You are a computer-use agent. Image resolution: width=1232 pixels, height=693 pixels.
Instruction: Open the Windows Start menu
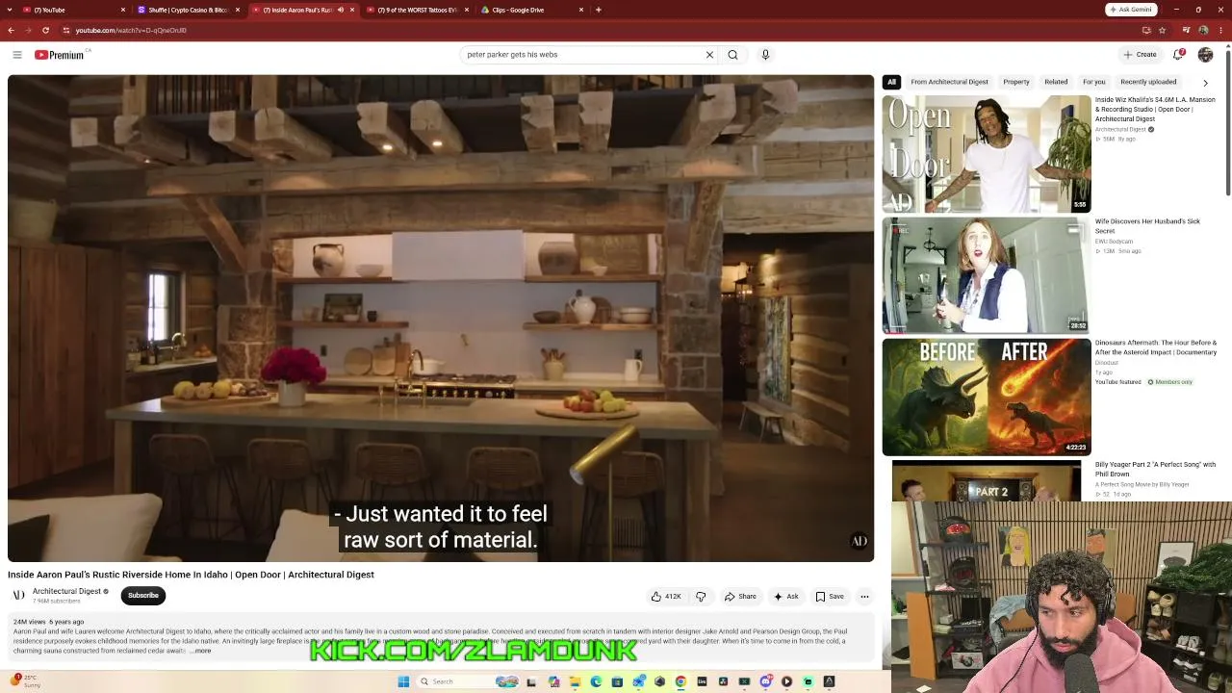point(402,681)
